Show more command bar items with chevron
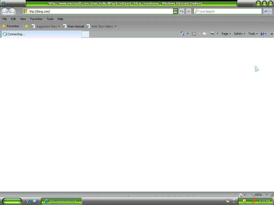The image size is (274, 205). [272, 34]
